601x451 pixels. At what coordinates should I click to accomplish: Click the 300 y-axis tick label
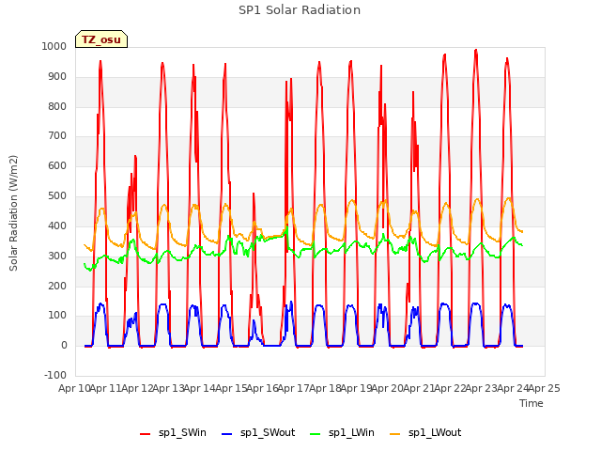click(x=57, y=256)
